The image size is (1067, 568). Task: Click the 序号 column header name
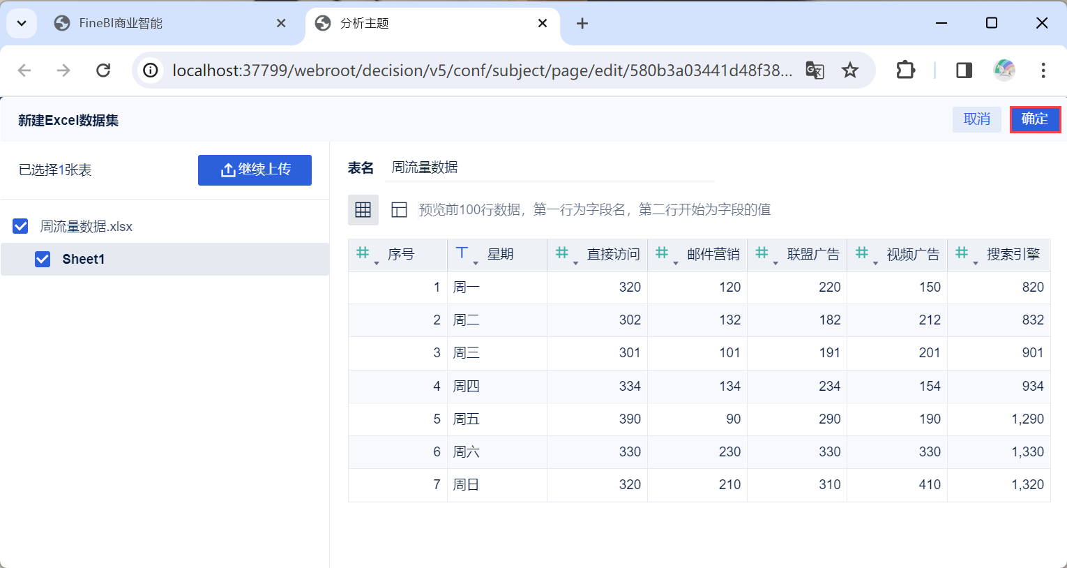point(401,254)
